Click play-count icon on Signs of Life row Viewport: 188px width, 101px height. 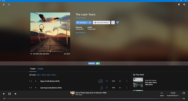click(x=120, y=81)
